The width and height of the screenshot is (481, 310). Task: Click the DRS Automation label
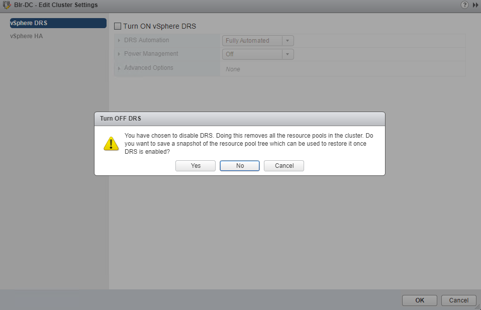(147, 40)
